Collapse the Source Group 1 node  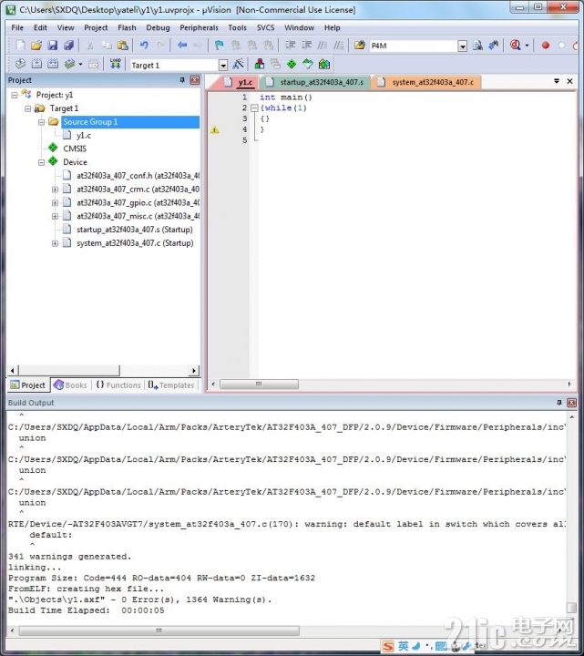pyautogui.click(x=41, y=122)
